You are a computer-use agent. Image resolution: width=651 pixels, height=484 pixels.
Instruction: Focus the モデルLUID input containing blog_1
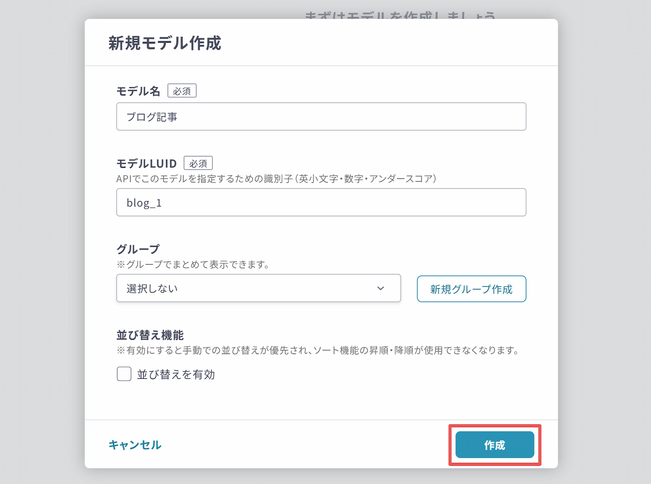pos(321,202)
